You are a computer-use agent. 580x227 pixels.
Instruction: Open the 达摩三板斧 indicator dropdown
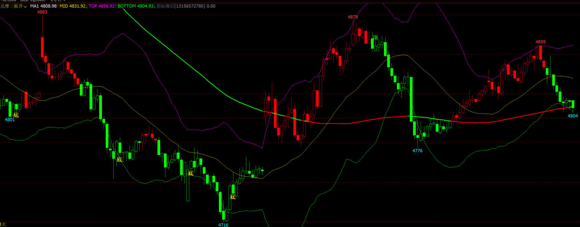point(13,6)
